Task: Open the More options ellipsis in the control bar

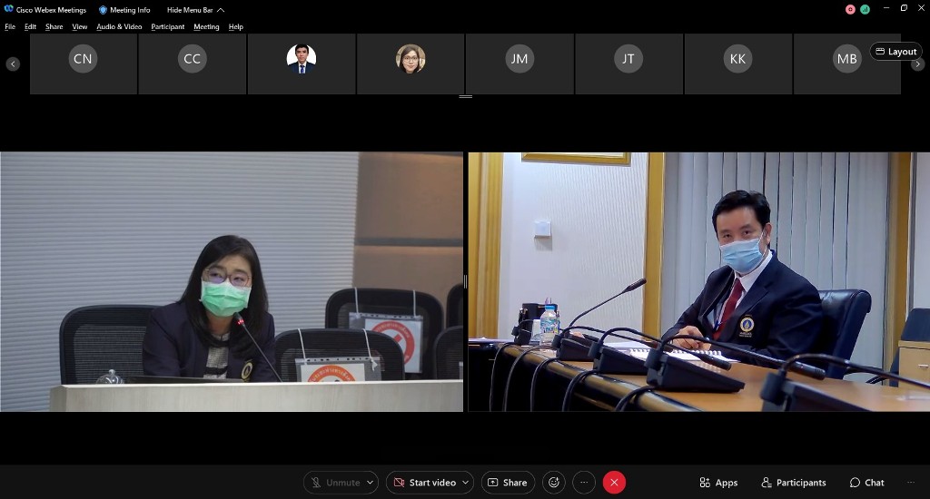Action: pyautogui.click(x=584, y=483)
